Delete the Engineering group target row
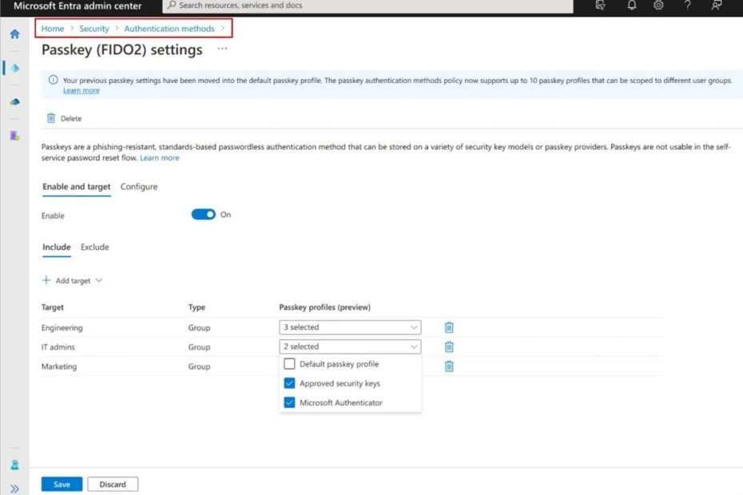 (449, 327)
